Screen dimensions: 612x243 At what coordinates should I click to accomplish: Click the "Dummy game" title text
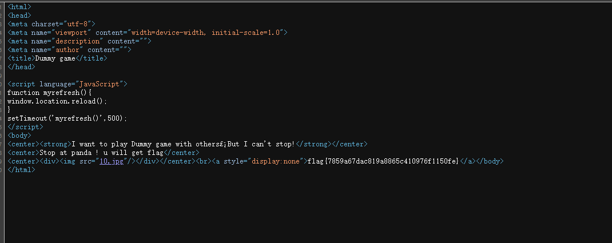point(55,58)
